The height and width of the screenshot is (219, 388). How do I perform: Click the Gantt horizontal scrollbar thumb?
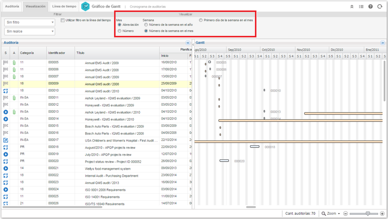click(x=251, y=207)
